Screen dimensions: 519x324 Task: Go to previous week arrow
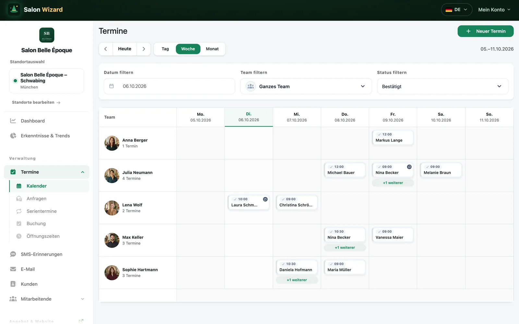(106, 49)
